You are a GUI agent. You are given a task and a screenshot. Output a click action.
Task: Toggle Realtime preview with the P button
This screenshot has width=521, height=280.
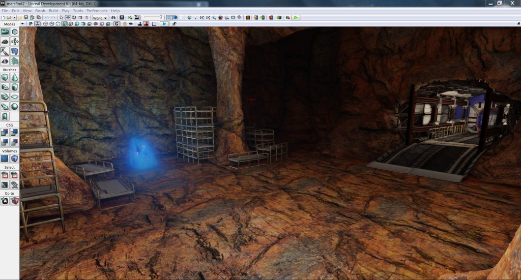click(x=31, y=24)
